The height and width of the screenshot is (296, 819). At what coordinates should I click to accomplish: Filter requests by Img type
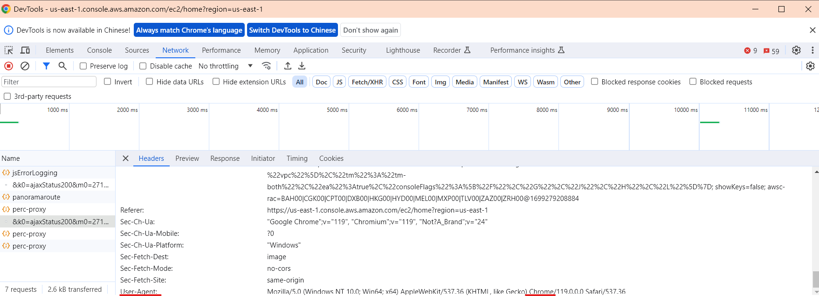coord(440,82)
